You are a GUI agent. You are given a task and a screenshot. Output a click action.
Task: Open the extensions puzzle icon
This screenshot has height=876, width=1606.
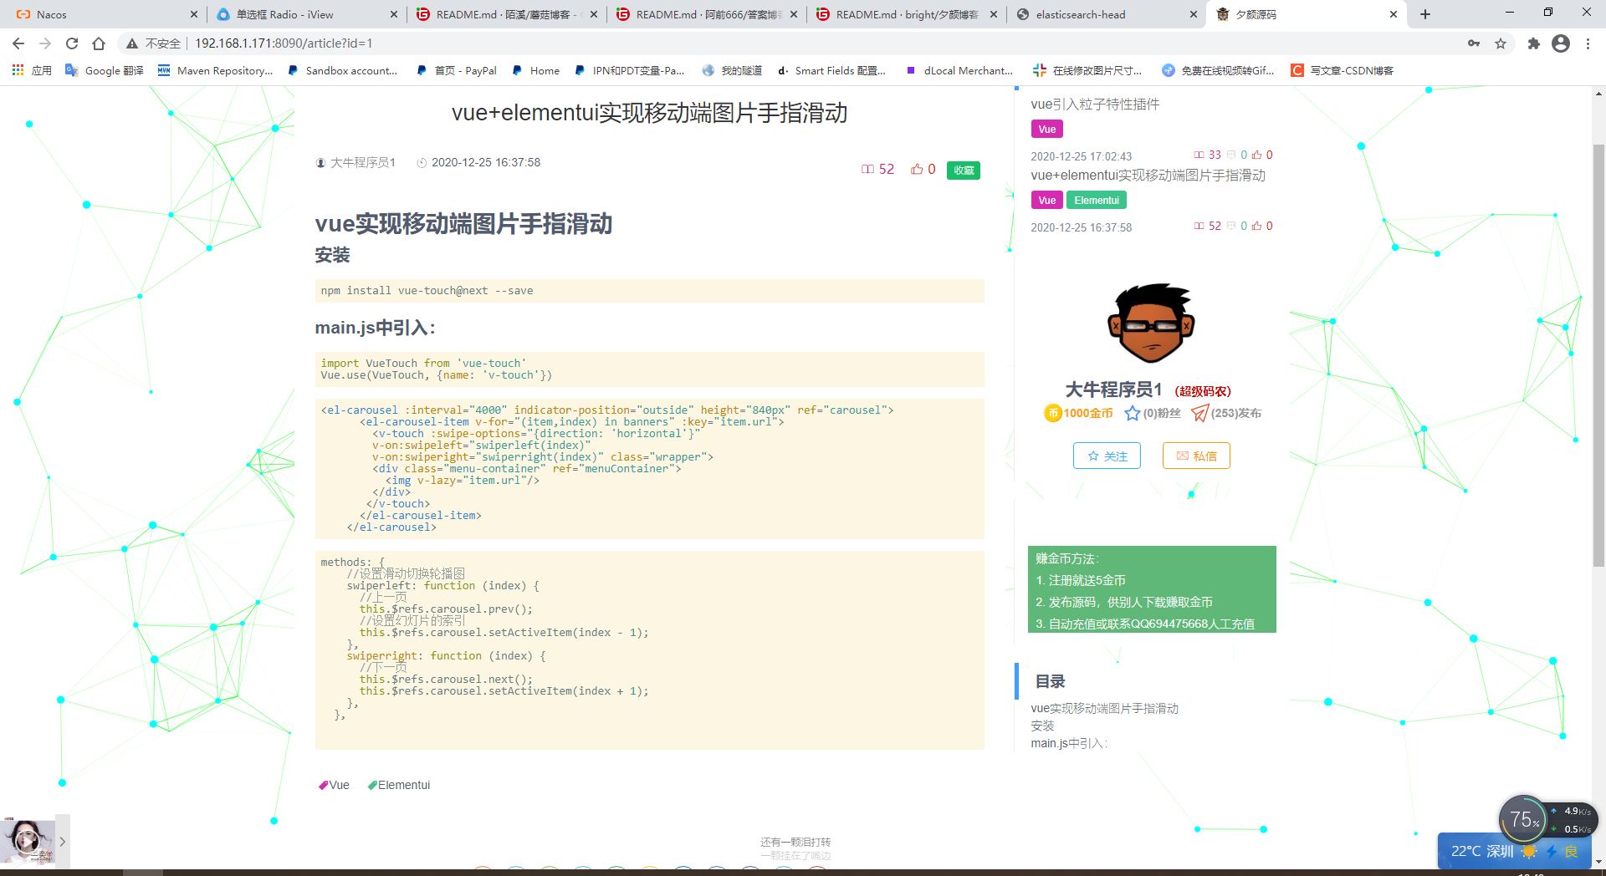pos(1533,43)
